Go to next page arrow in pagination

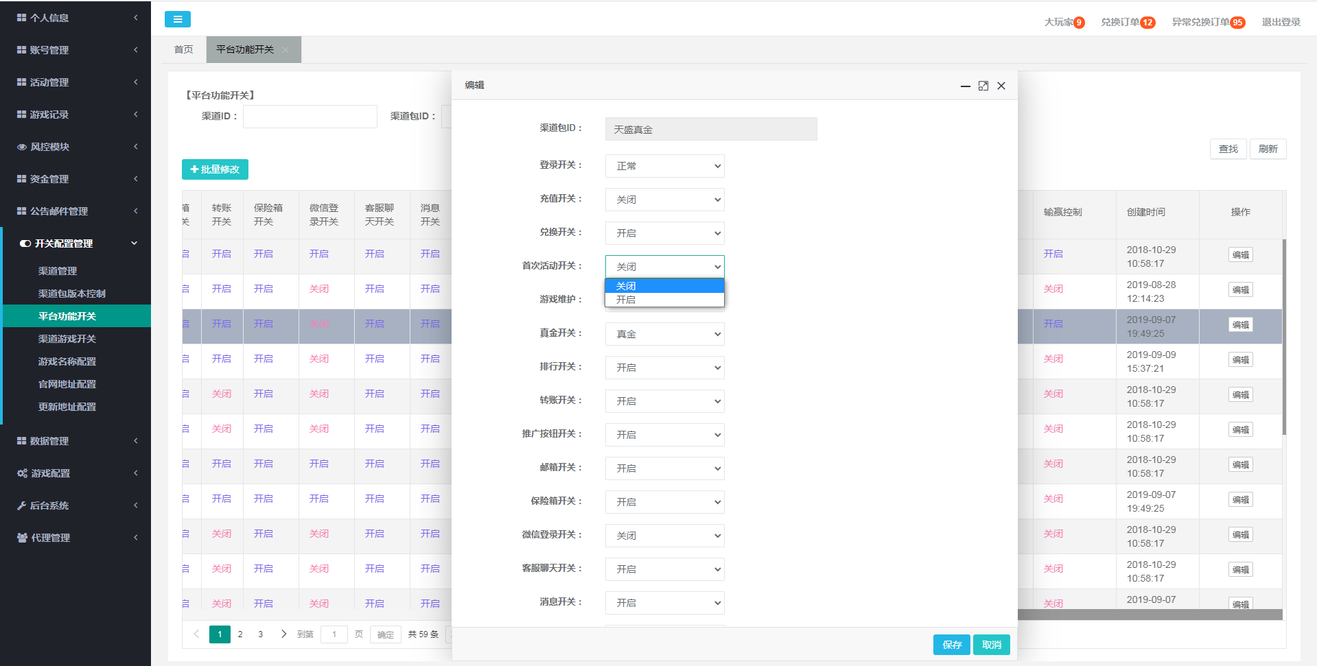pyautogui.click(x=283, y=634)
